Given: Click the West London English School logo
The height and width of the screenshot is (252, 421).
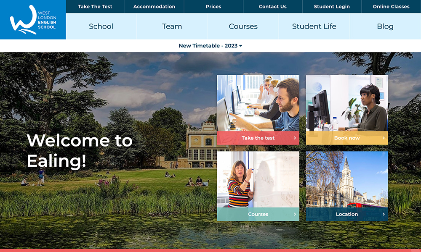Looking at the screenshot, I should (x=33, y=20).
